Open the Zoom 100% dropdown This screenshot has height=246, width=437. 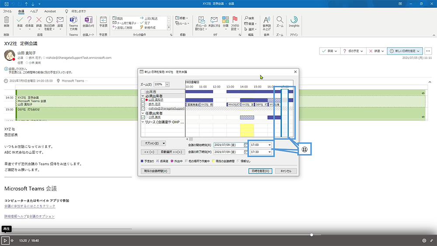point(167,84)
